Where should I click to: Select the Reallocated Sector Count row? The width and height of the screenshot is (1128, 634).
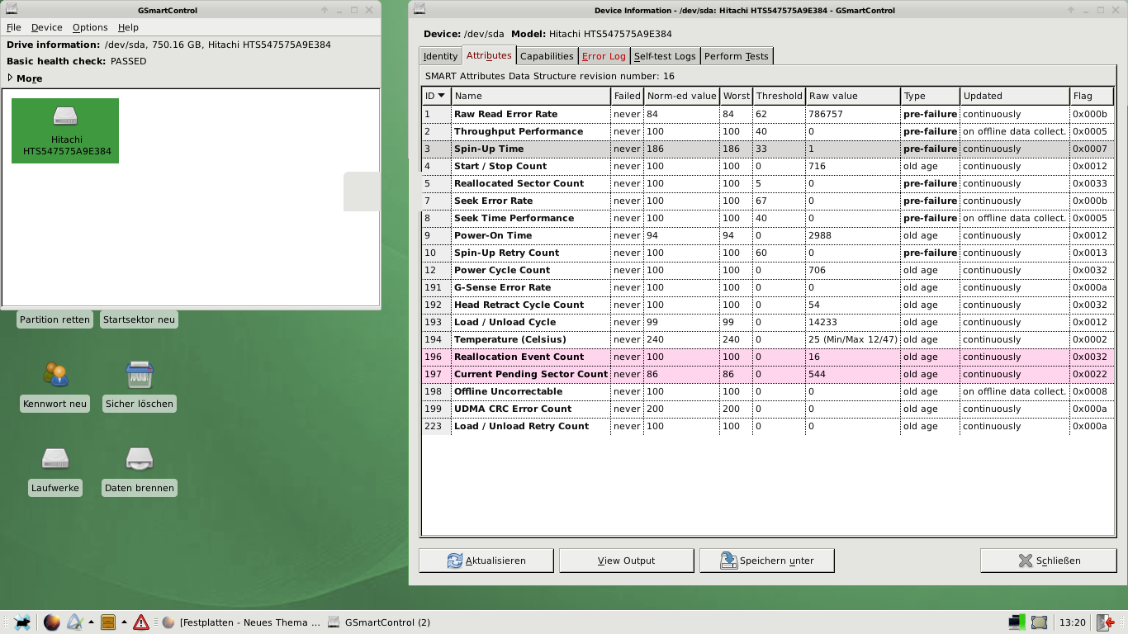tap(767, 183)
